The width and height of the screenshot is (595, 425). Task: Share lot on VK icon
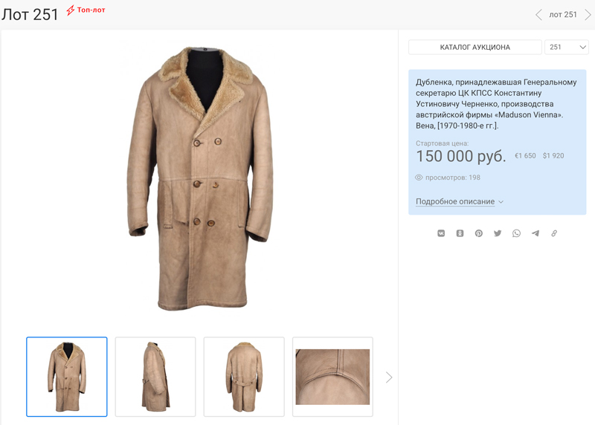pos(441,233)
